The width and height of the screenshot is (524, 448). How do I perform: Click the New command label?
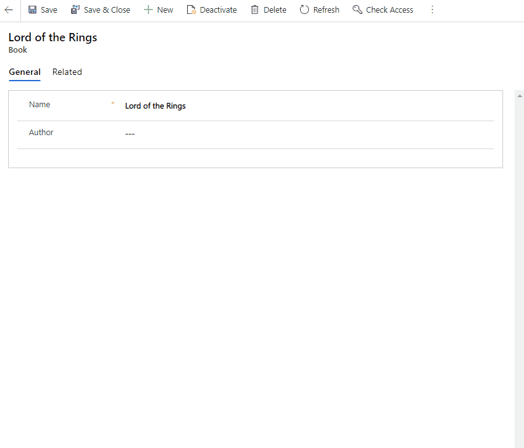click(165, 10)
